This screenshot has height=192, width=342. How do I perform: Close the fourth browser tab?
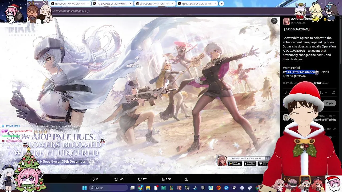(173, 3)
